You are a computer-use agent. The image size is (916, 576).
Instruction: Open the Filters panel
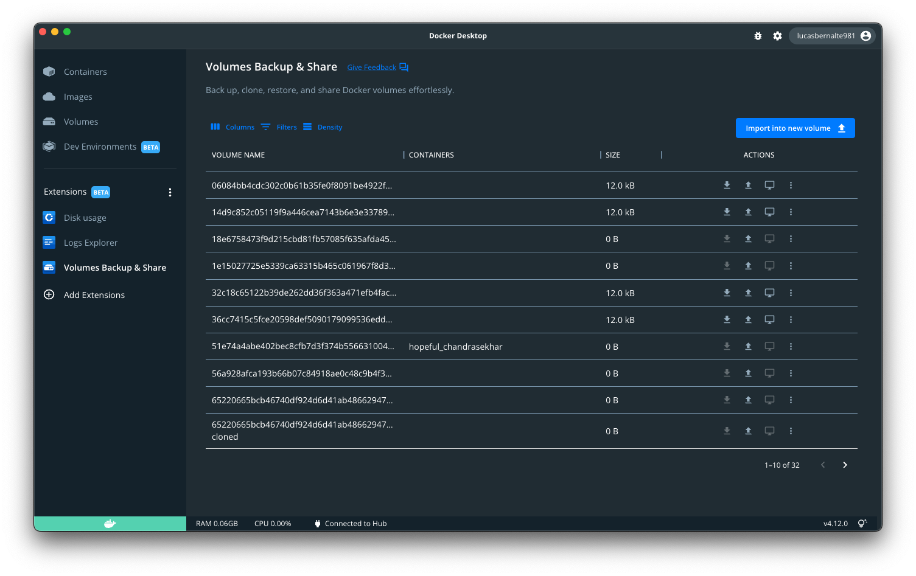click(x=279, y=127)
